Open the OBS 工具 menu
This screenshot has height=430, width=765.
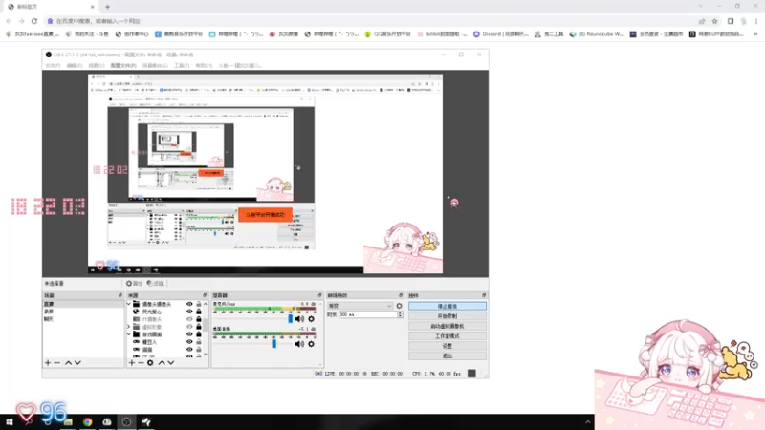(x=182, y=65)
